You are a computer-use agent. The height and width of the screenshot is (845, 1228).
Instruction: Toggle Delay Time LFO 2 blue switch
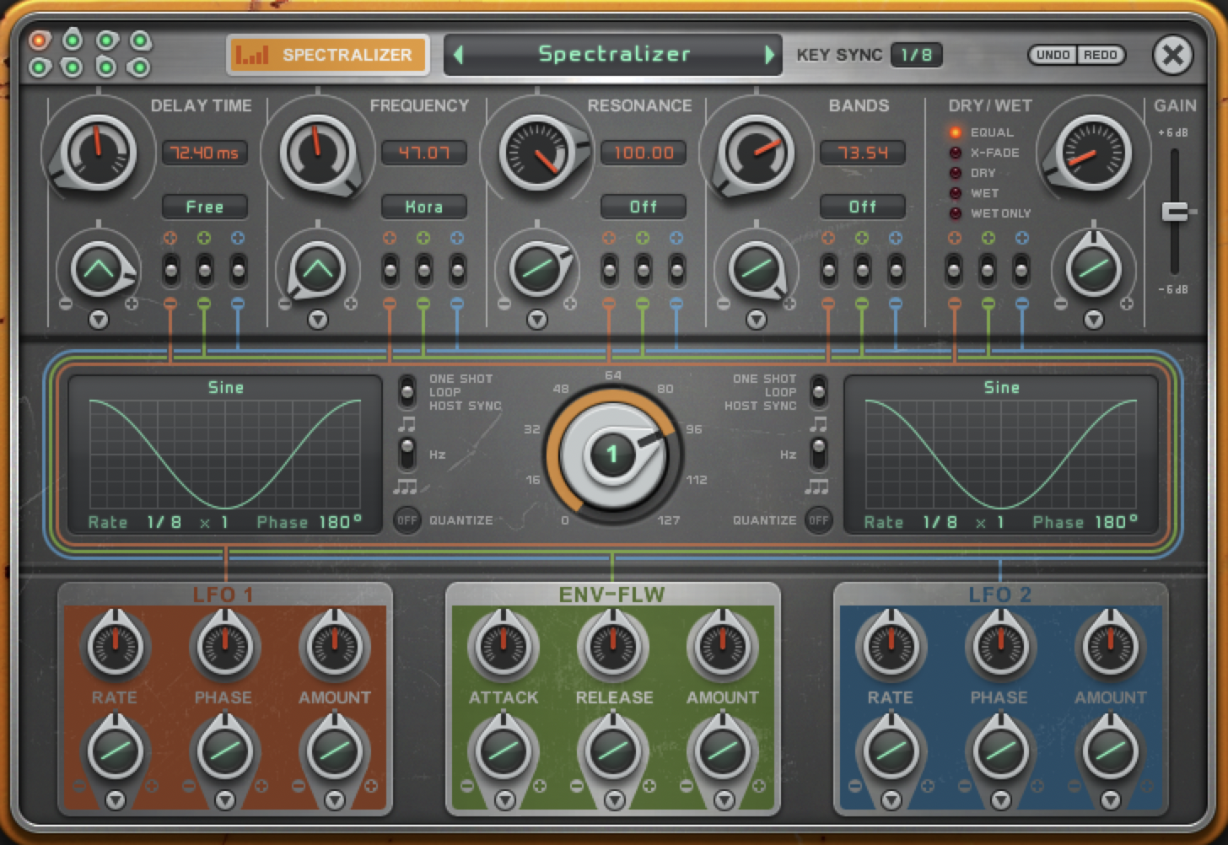[x=238, y=271]
